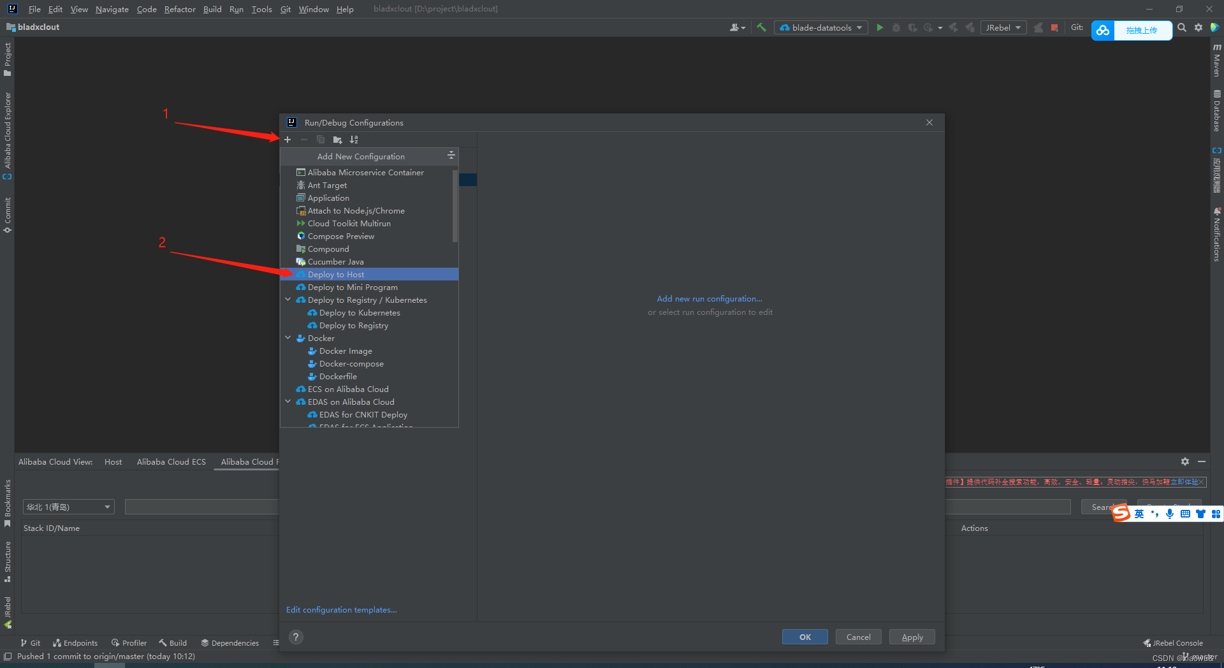Viewport: 1224px width, 668px height.
Task: Click the filter icon beside Add New Configuration
Action: [451, 156]
